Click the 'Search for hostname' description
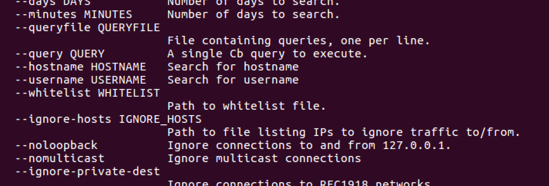 (233, 67)
